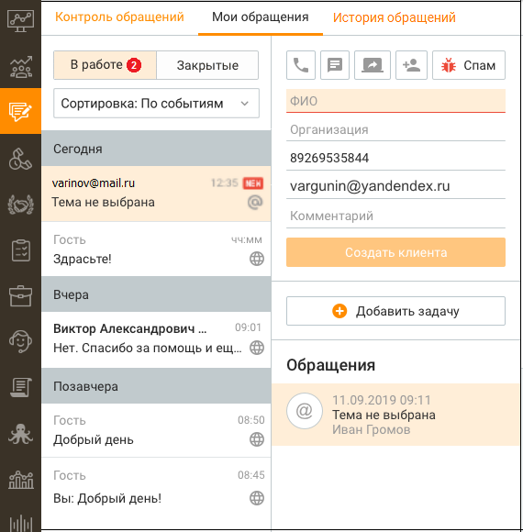
Task: Mark request as Spam
Action: [469, 65]
